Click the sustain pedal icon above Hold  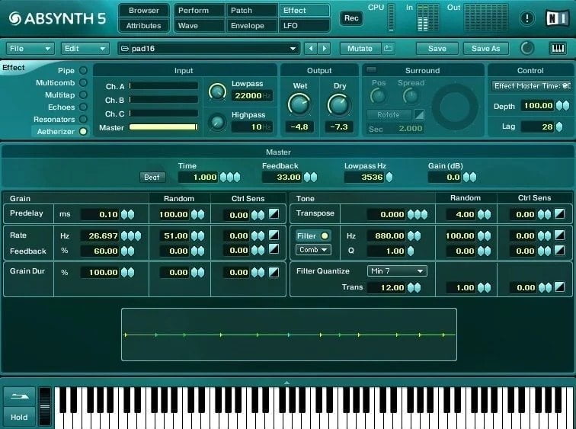19,396
